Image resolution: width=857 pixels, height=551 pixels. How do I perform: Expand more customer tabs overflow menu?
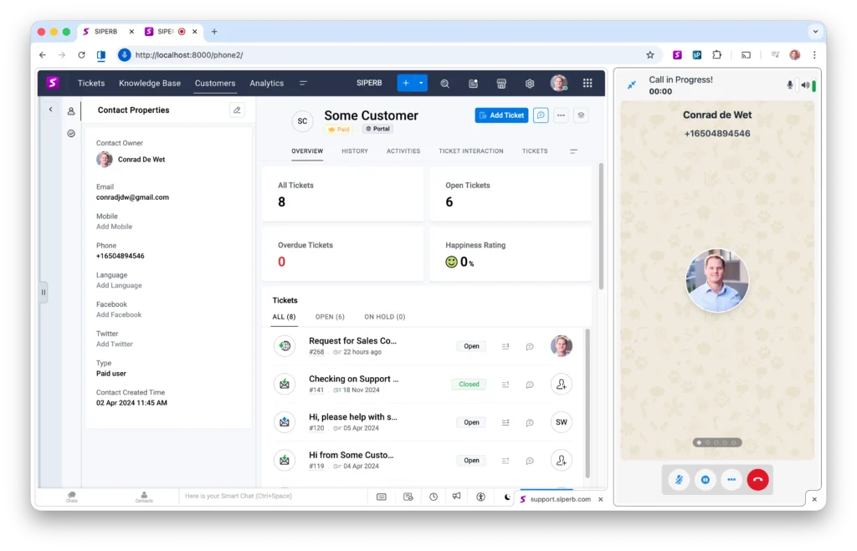coord(573,151)
